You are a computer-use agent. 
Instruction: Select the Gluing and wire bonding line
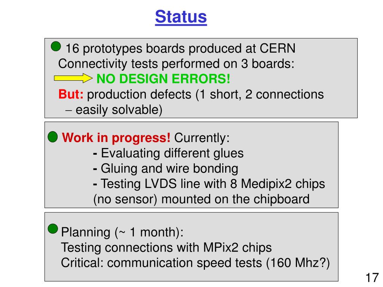point(166,169)
